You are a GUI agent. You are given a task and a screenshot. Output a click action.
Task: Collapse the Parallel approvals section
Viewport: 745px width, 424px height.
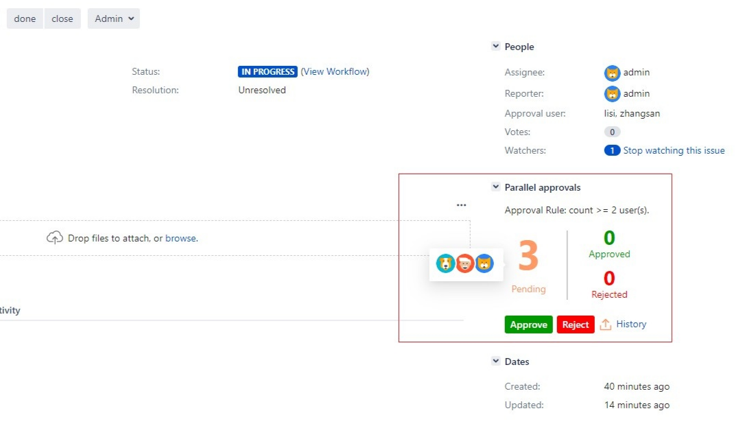click(x=495, y=187)
